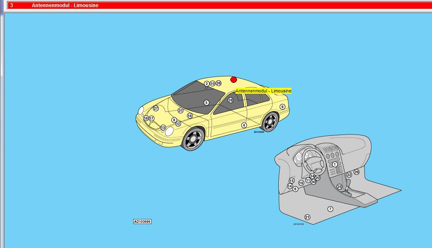
Task: Select marker 6 at the lower dashboard
Action: [295, 189]
